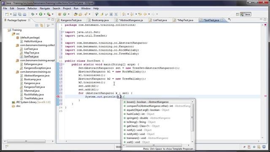The image size is (270, 152).
Task: Click the completion popup vertical scrollbar thumb
Action: click(x=192, y=117)
